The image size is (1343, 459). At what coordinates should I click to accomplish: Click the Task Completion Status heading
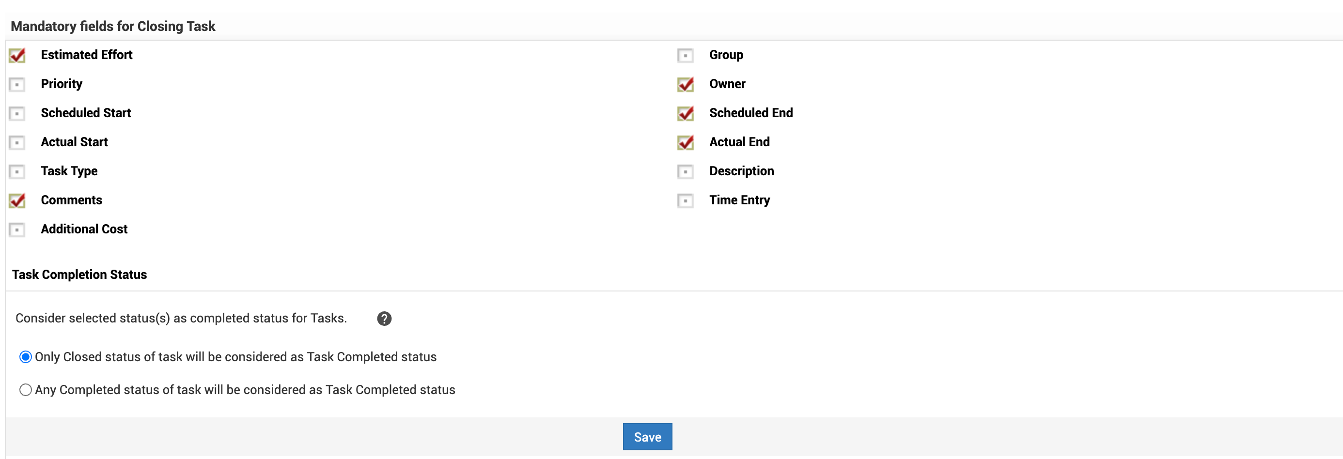pyautogui.click(x=79, y=275)
